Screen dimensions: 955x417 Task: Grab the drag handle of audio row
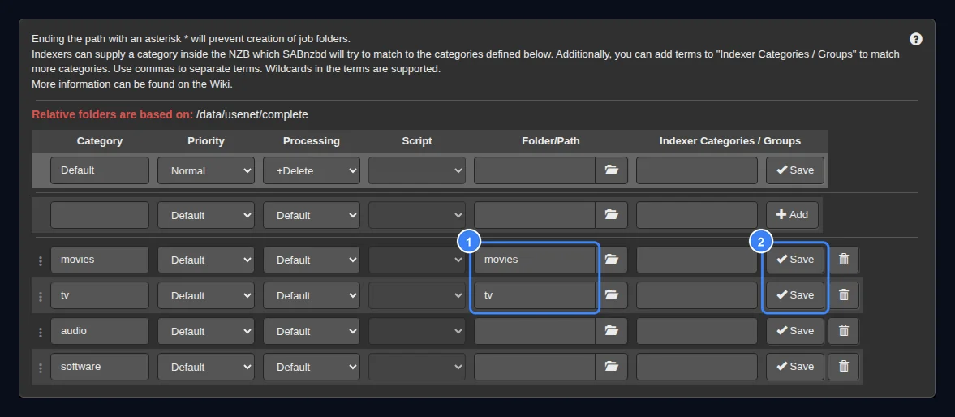(x=41, y=332)
